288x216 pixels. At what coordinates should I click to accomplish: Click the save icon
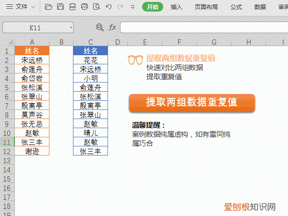[x=60, y=7]
